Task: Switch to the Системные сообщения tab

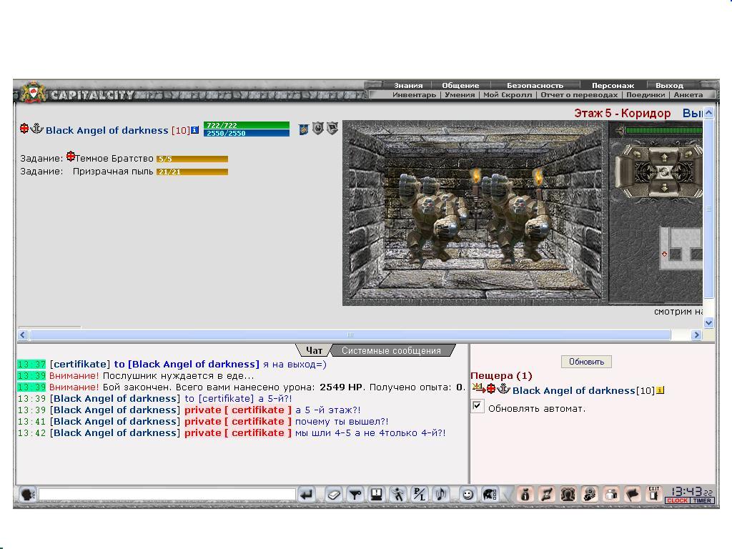Action: (391, 350)
